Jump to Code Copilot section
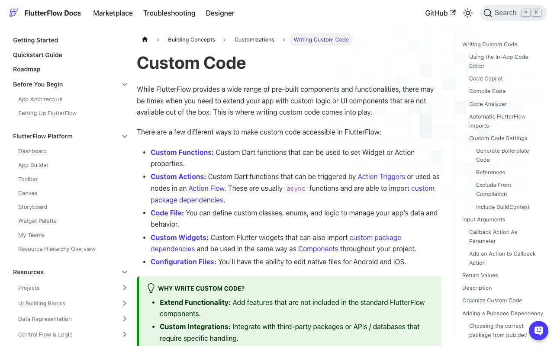 [x=486, y=78]
